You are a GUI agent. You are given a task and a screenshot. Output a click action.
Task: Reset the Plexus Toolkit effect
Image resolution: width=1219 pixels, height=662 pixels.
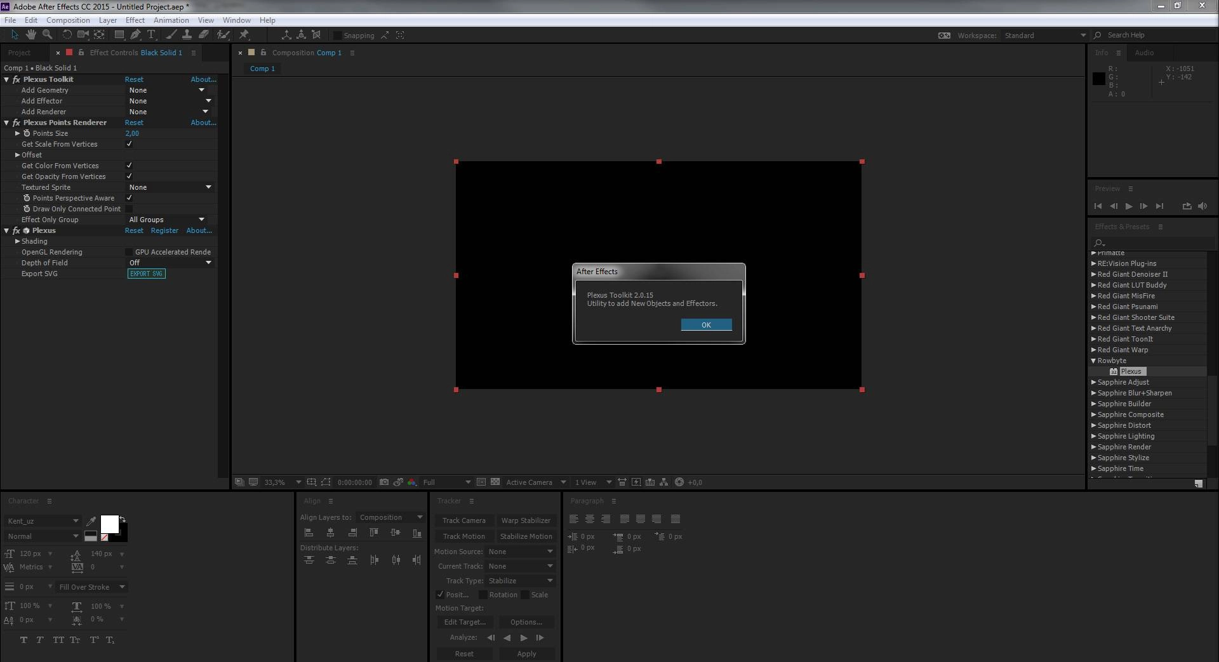click(x=134, y=79)
